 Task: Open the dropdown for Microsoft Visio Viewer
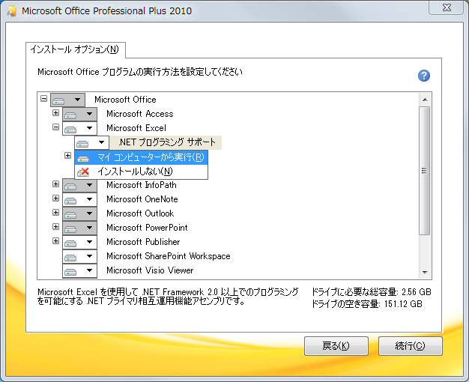[x=80, y=271]
